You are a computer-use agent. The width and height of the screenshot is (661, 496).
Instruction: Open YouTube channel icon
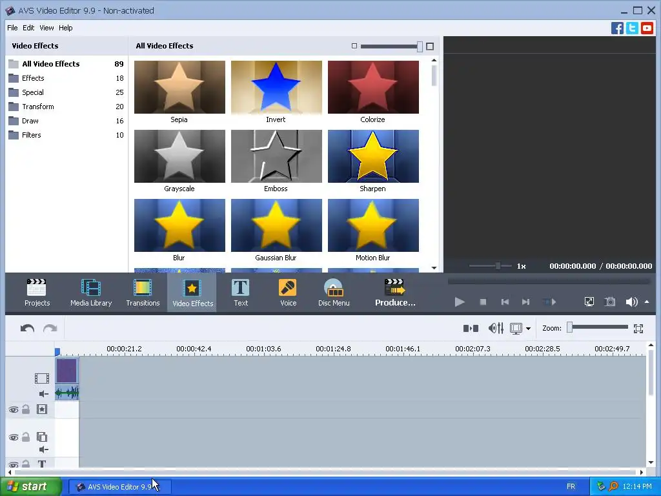pyautogui.click(x=647, y=28)
